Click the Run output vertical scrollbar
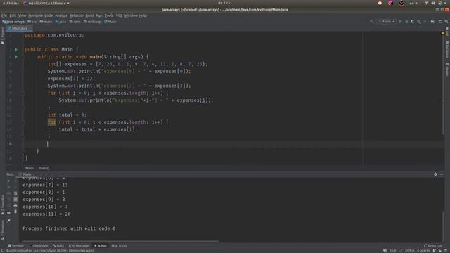Screen dimensions: 450x253 point(443,226)
